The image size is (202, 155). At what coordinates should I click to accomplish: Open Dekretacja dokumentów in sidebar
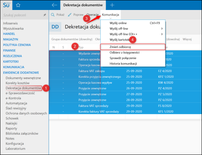[23, 88]
